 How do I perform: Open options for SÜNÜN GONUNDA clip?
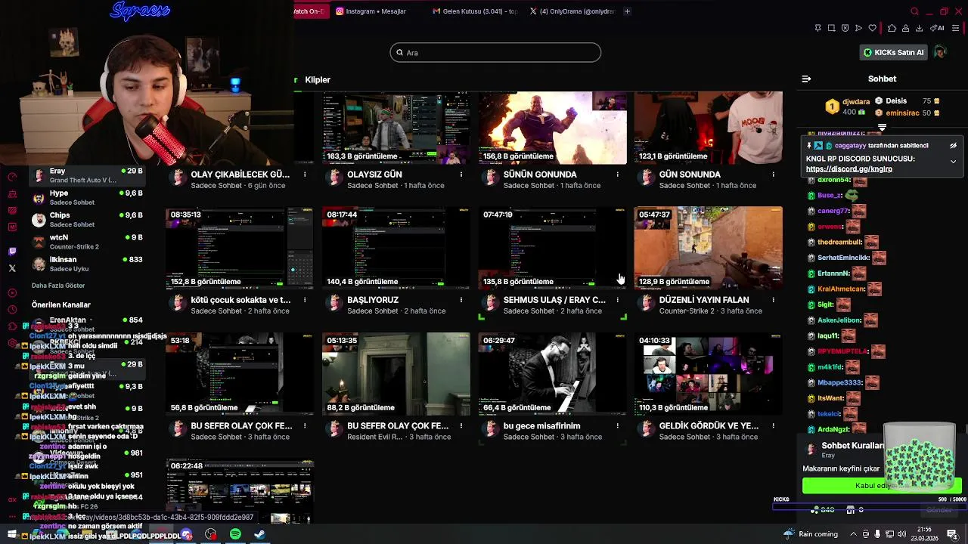click(x=617, y=175)
